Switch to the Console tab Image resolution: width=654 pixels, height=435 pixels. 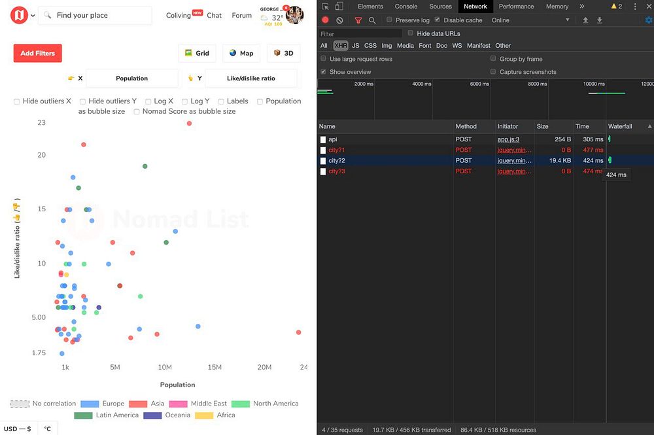(x=406, y=7)
